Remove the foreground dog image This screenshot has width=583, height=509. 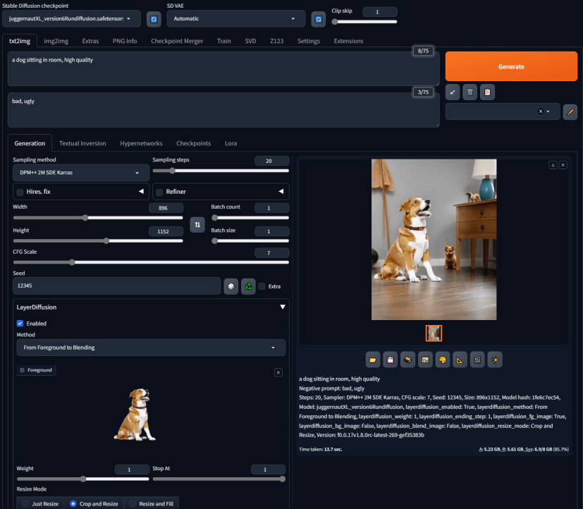coord(278,372)
